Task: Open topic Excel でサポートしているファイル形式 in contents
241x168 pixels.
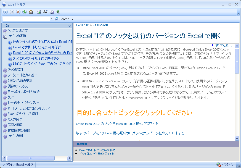Action: pyautogui.click(x=37, y=47)
